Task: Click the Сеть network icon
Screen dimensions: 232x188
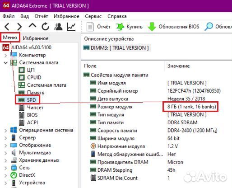Action: pyautogui.click(x=14, y=168)
